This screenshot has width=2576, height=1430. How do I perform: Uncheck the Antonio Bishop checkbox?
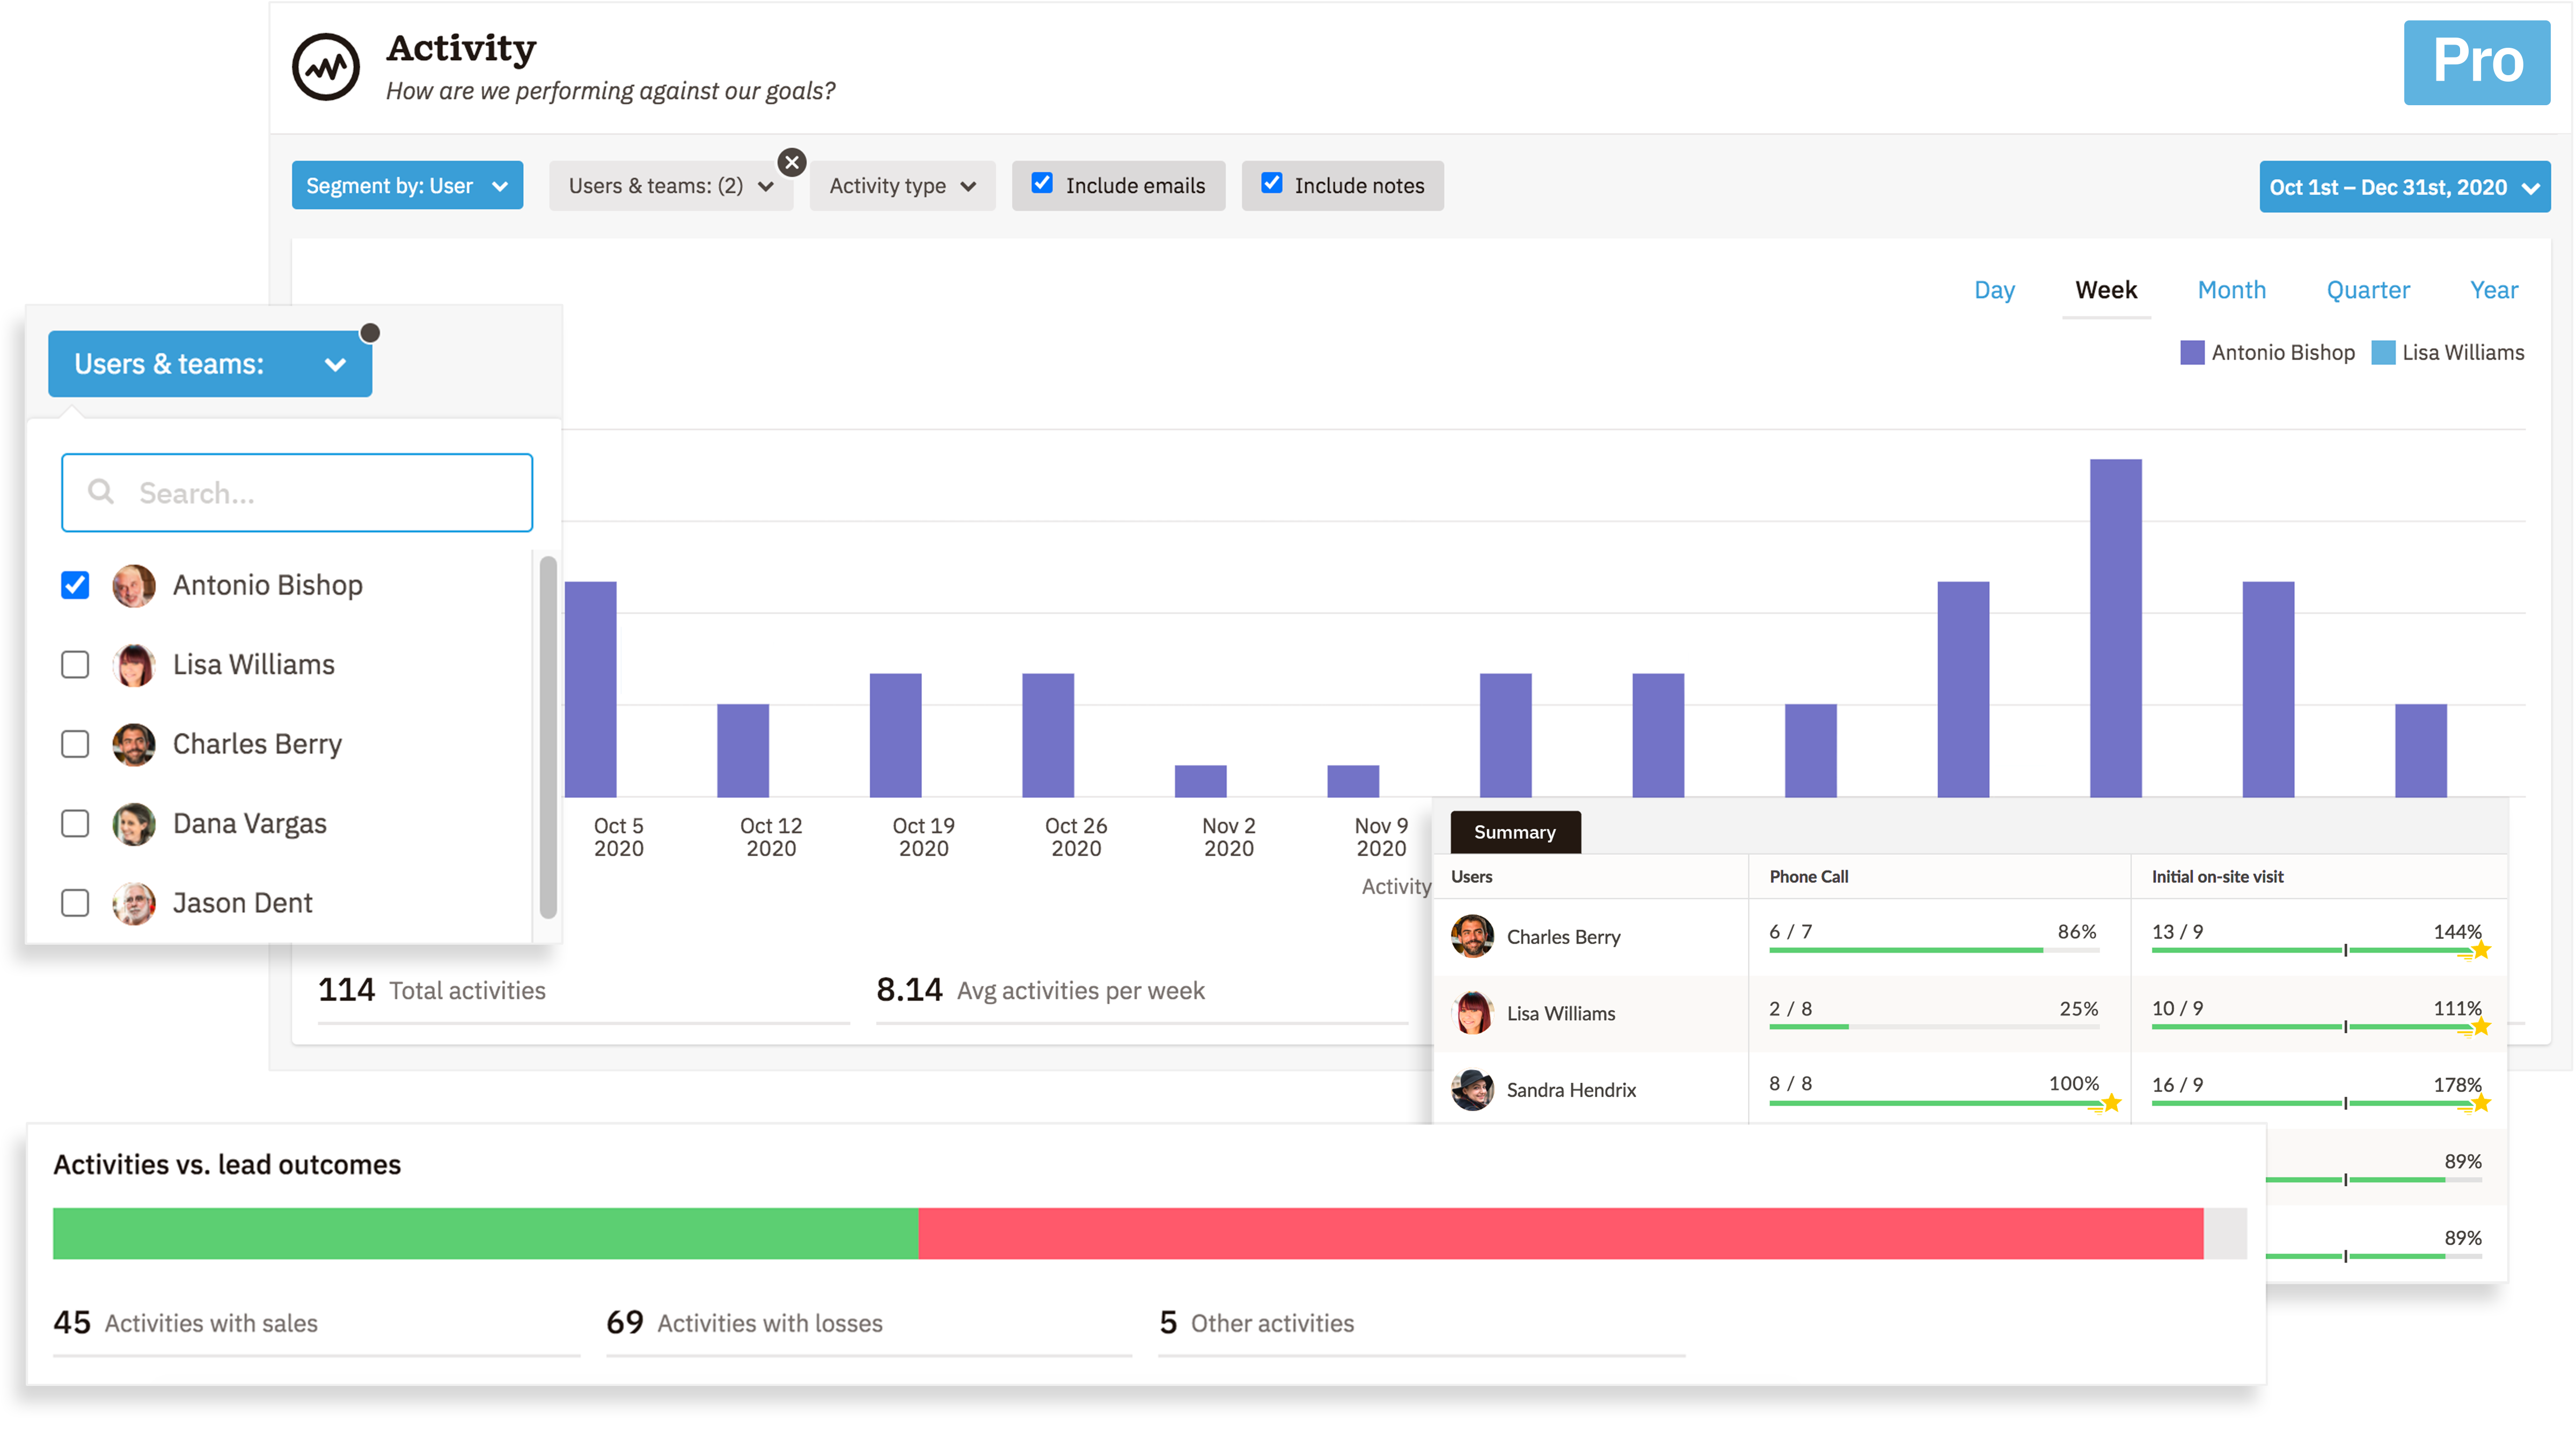coord(75,585)
